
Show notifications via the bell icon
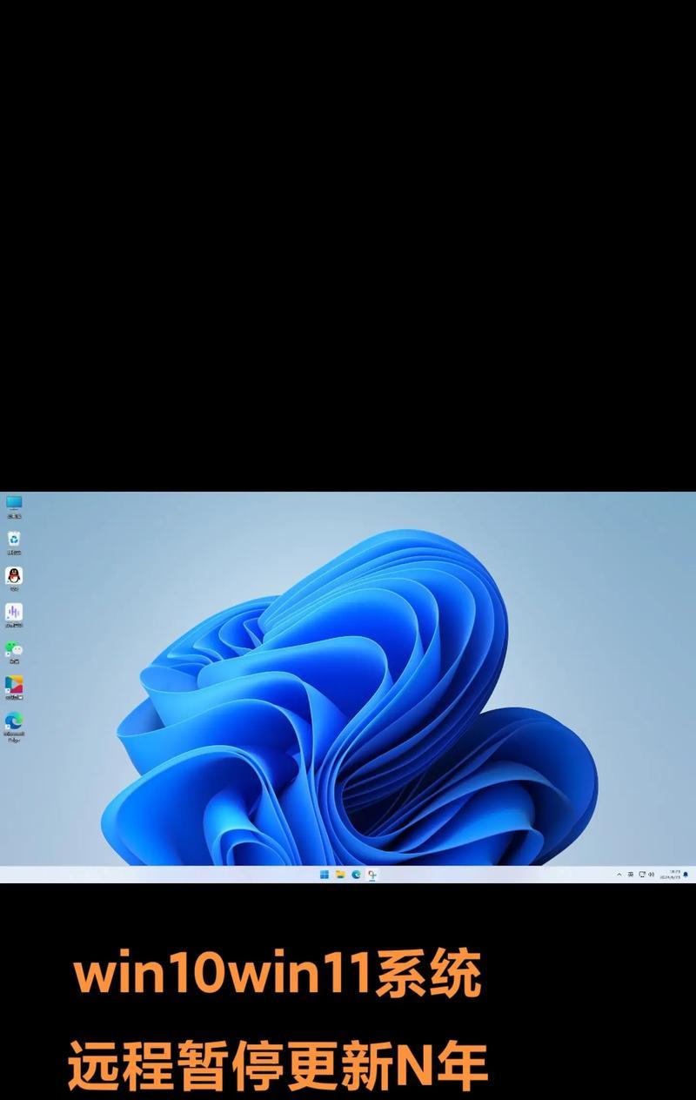click(686, 875)
